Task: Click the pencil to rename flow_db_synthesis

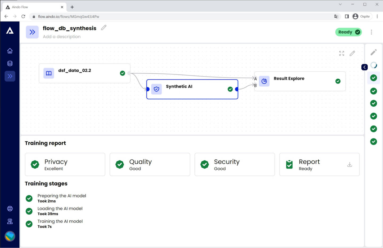Action: coord(104,28)
